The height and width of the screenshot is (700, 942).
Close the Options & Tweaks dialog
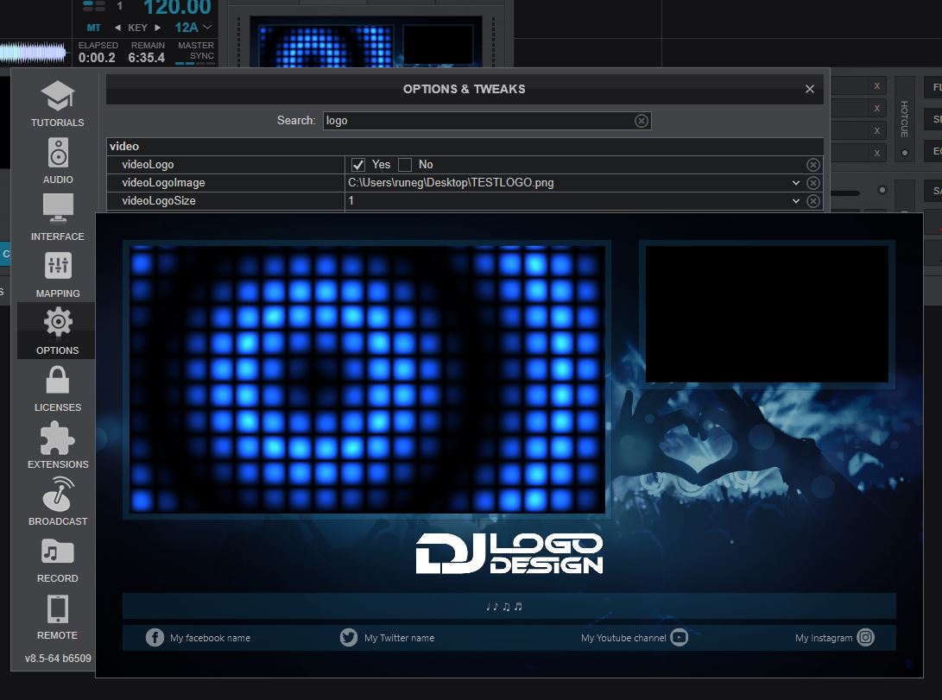[x=810, y=89]
